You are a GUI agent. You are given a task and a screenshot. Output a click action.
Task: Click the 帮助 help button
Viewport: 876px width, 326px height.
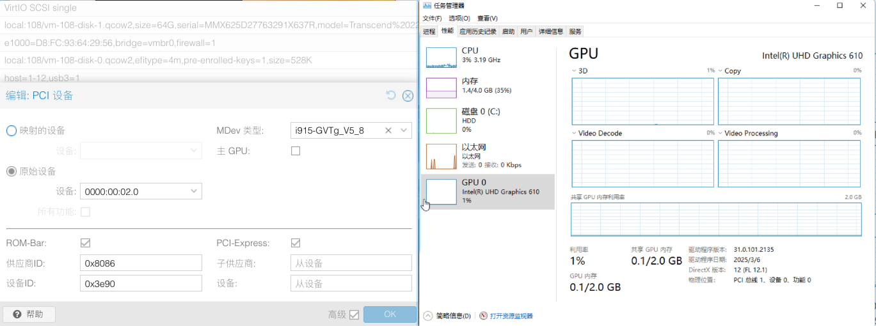point(29,314)
